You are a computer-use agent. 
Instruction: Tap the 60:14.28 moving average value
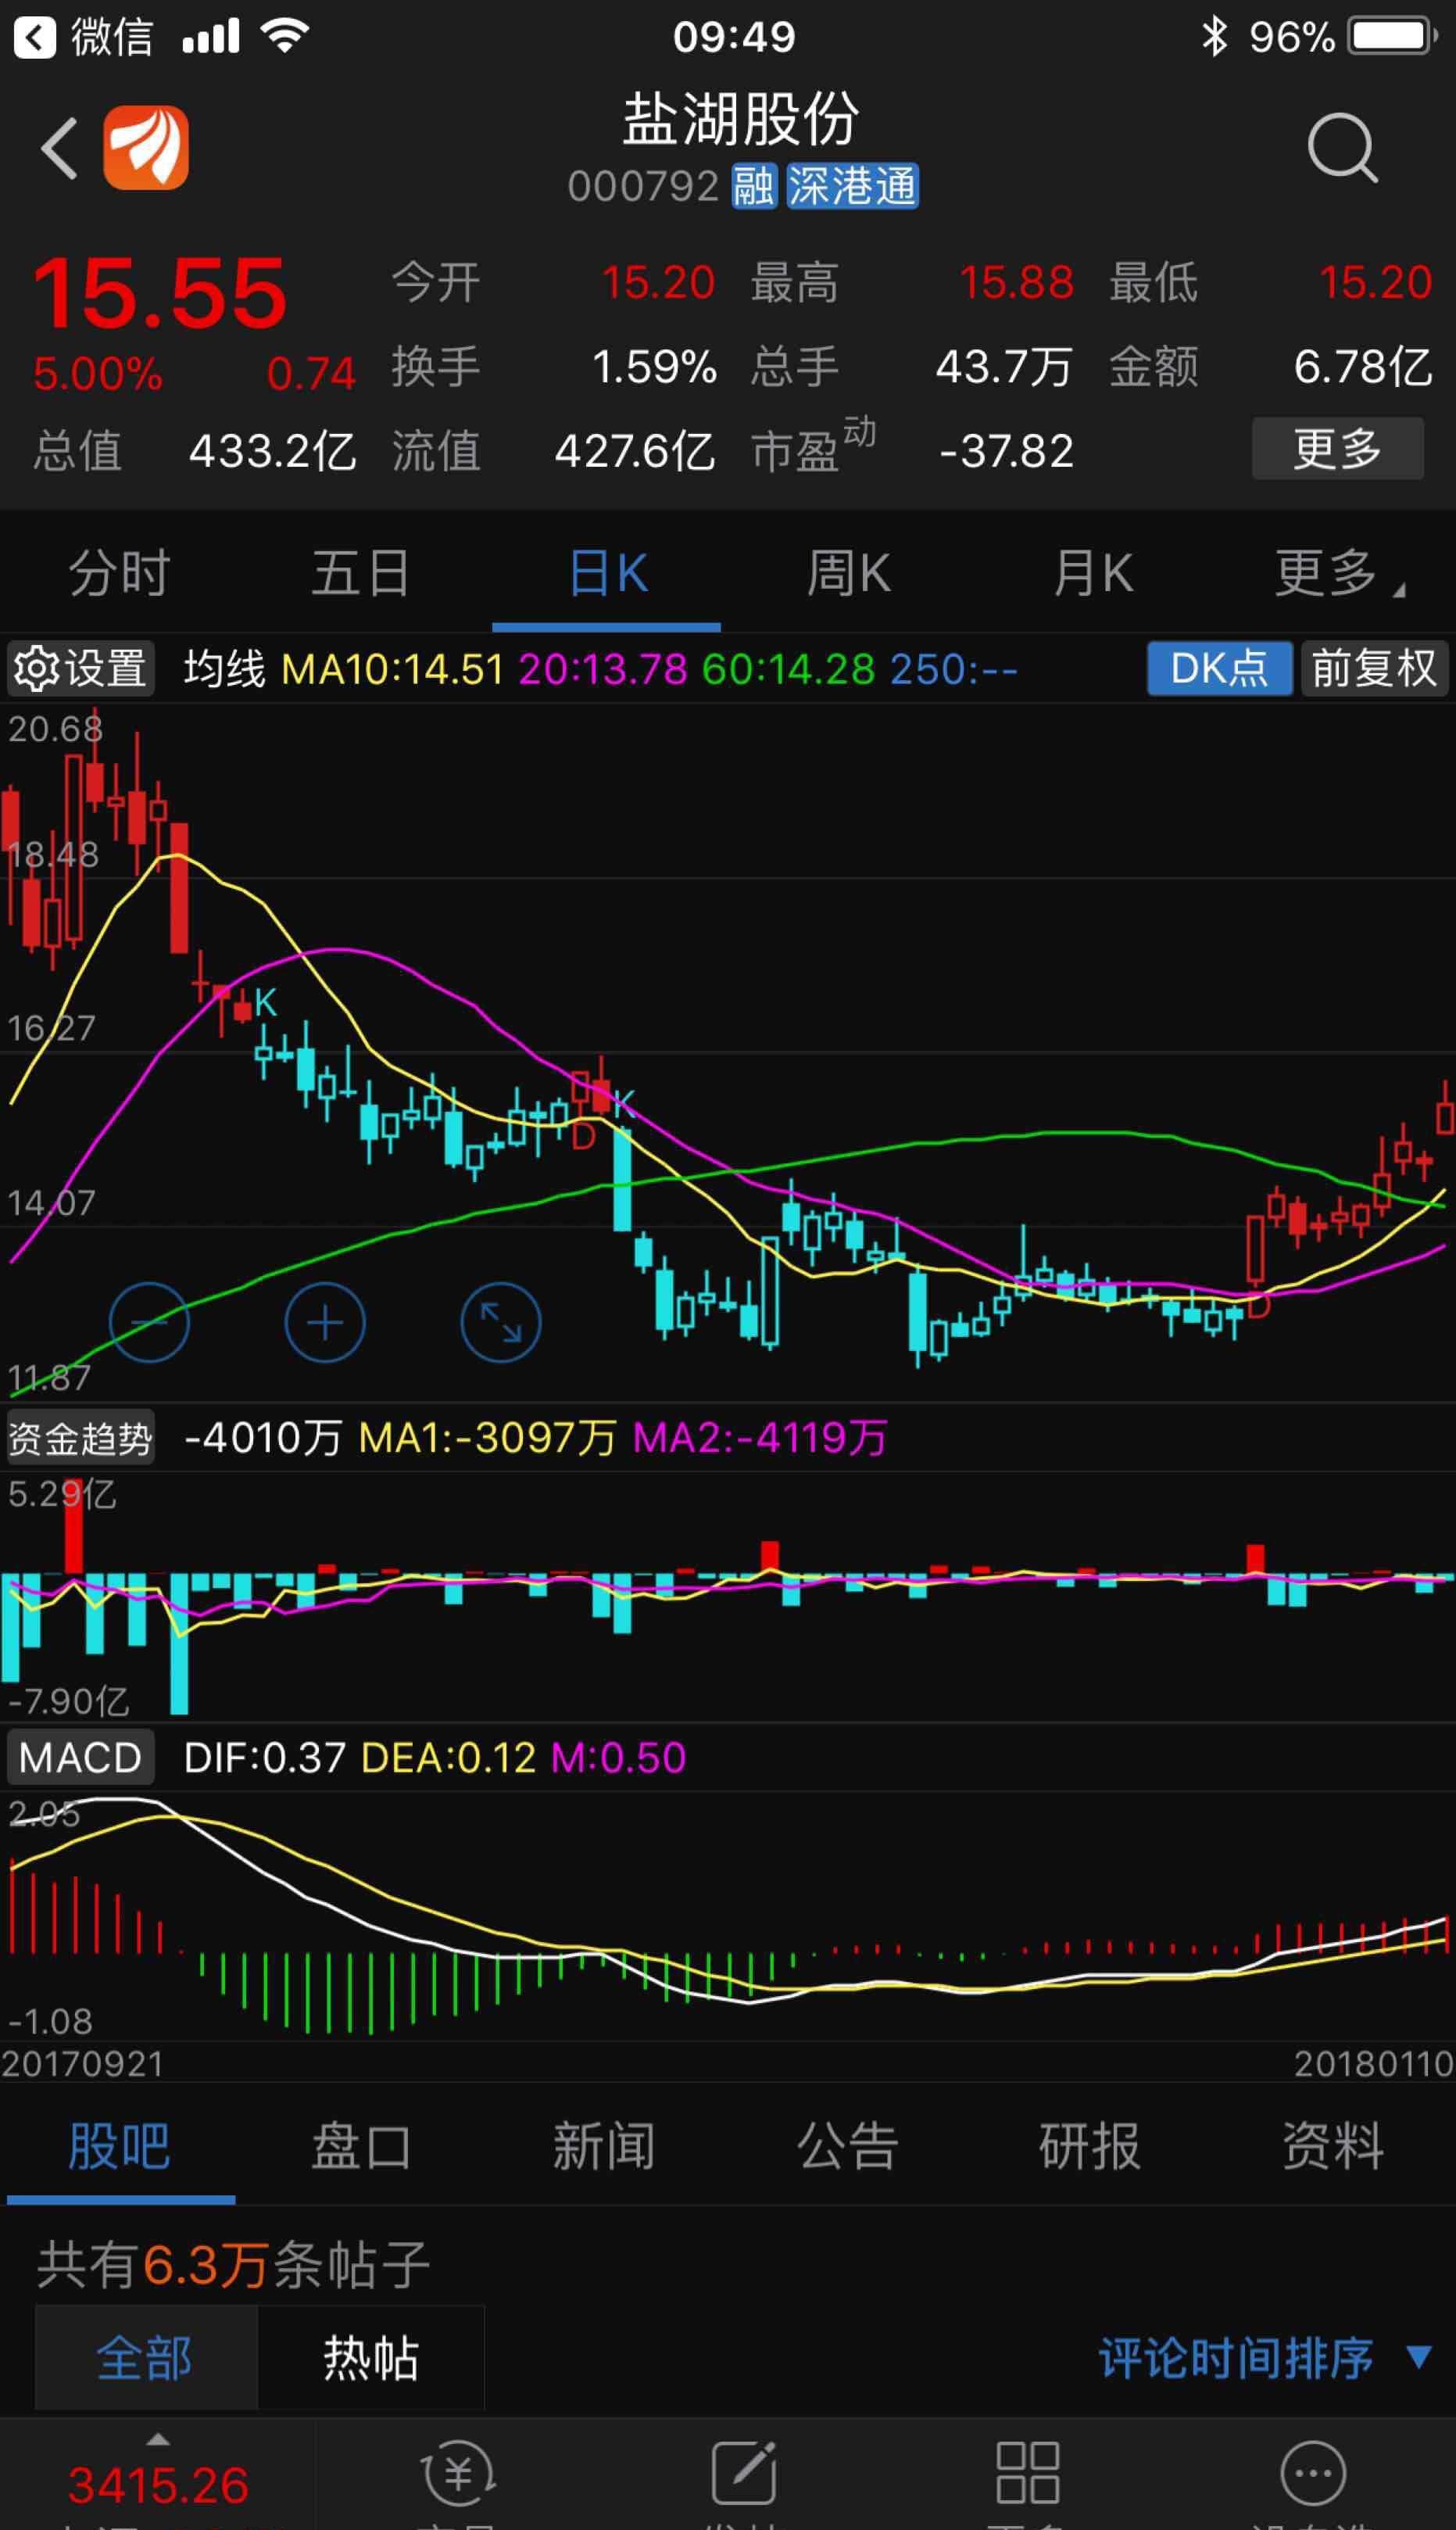[x=789, y=668]
